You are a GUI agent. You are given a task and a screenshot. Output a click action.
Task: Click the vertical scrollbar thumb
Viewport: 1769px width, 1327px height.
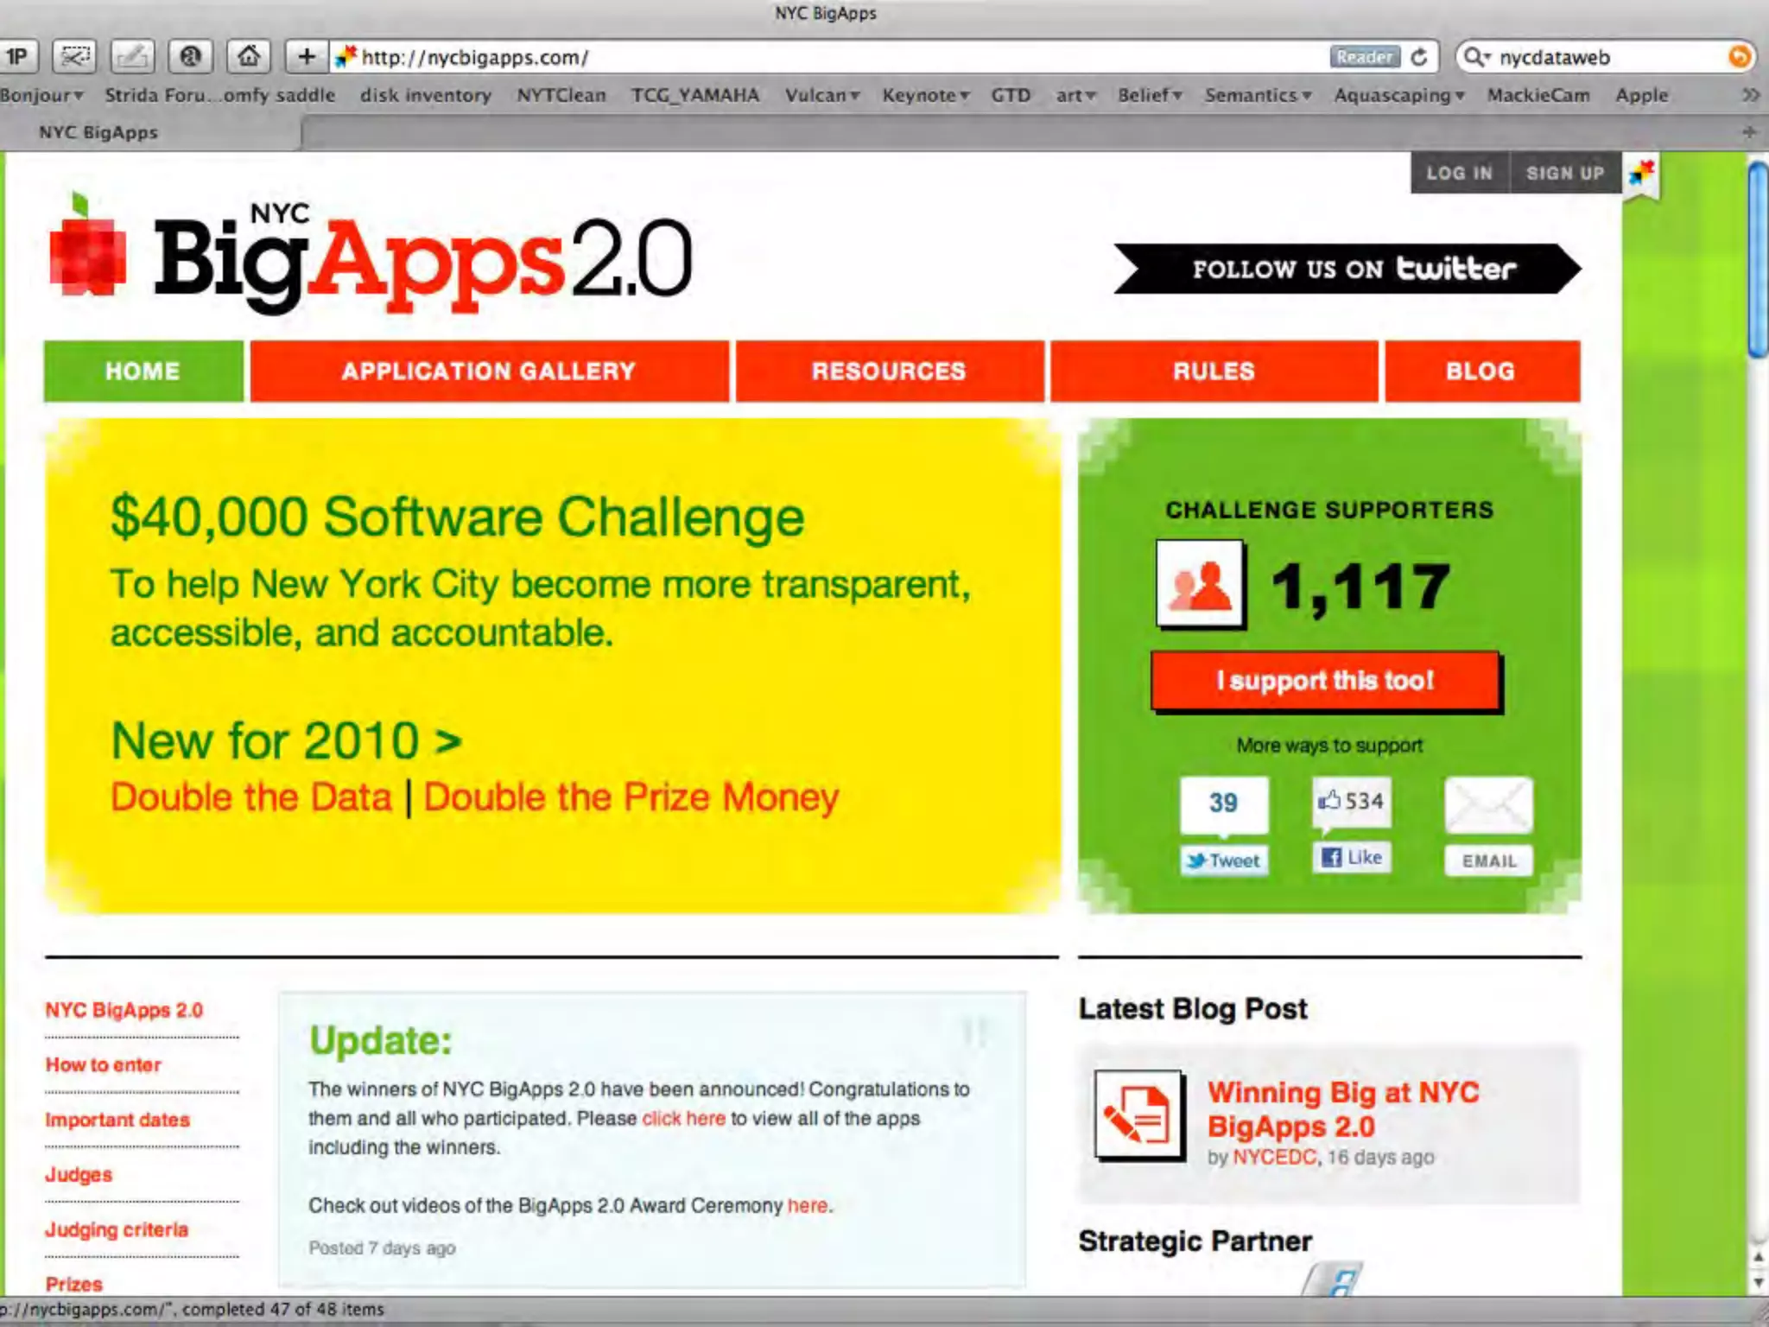tap(1757, 259)
